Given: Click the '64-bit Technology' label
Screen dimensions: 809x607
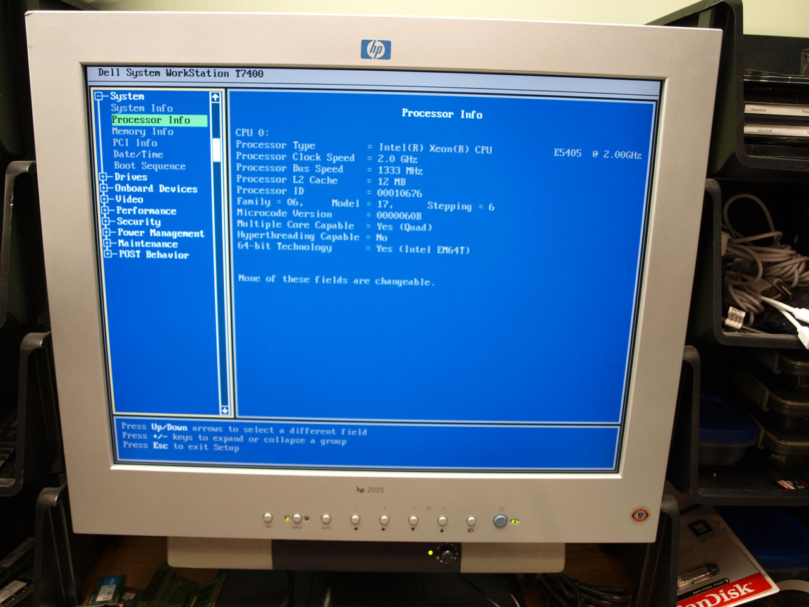Looking at the screenshot, I should [284, 246].
